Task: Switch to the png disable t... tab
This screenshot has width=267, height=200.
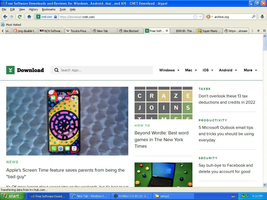Action: click(x=25, y=31)
